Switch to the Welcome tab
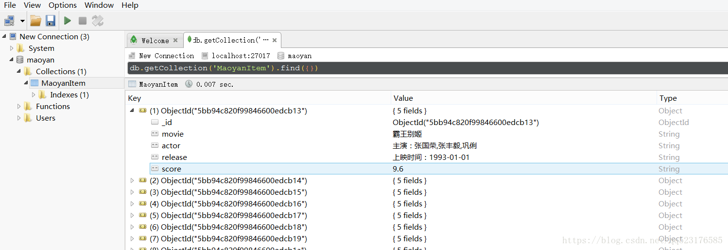The image size is (728, 250). click(x=155, y=40)
